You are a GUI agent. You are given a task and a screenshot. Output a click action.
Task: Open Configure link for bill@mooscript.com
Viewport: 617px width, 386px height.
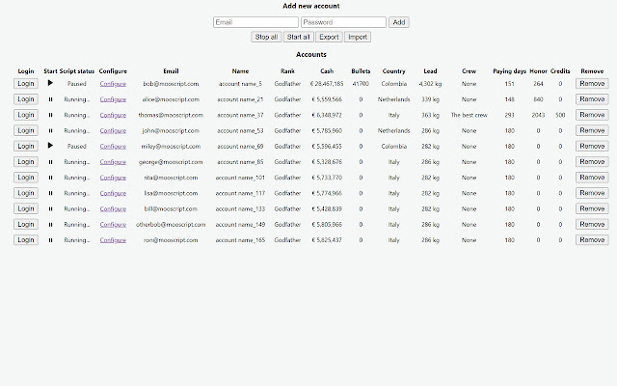(x=113, y=208)
